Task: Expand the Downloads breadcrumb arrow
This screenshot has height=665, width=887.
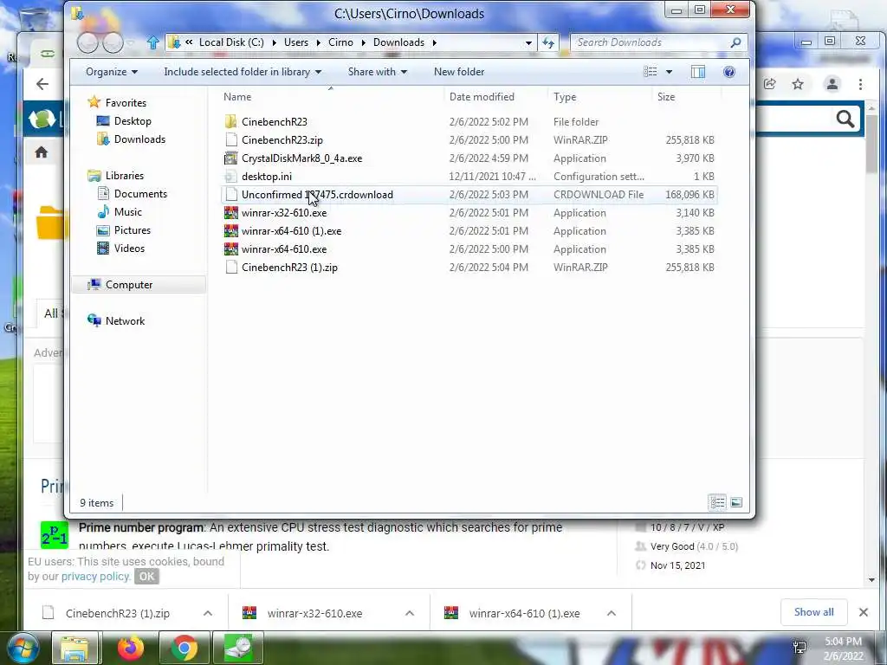Action: click(435, 42)
